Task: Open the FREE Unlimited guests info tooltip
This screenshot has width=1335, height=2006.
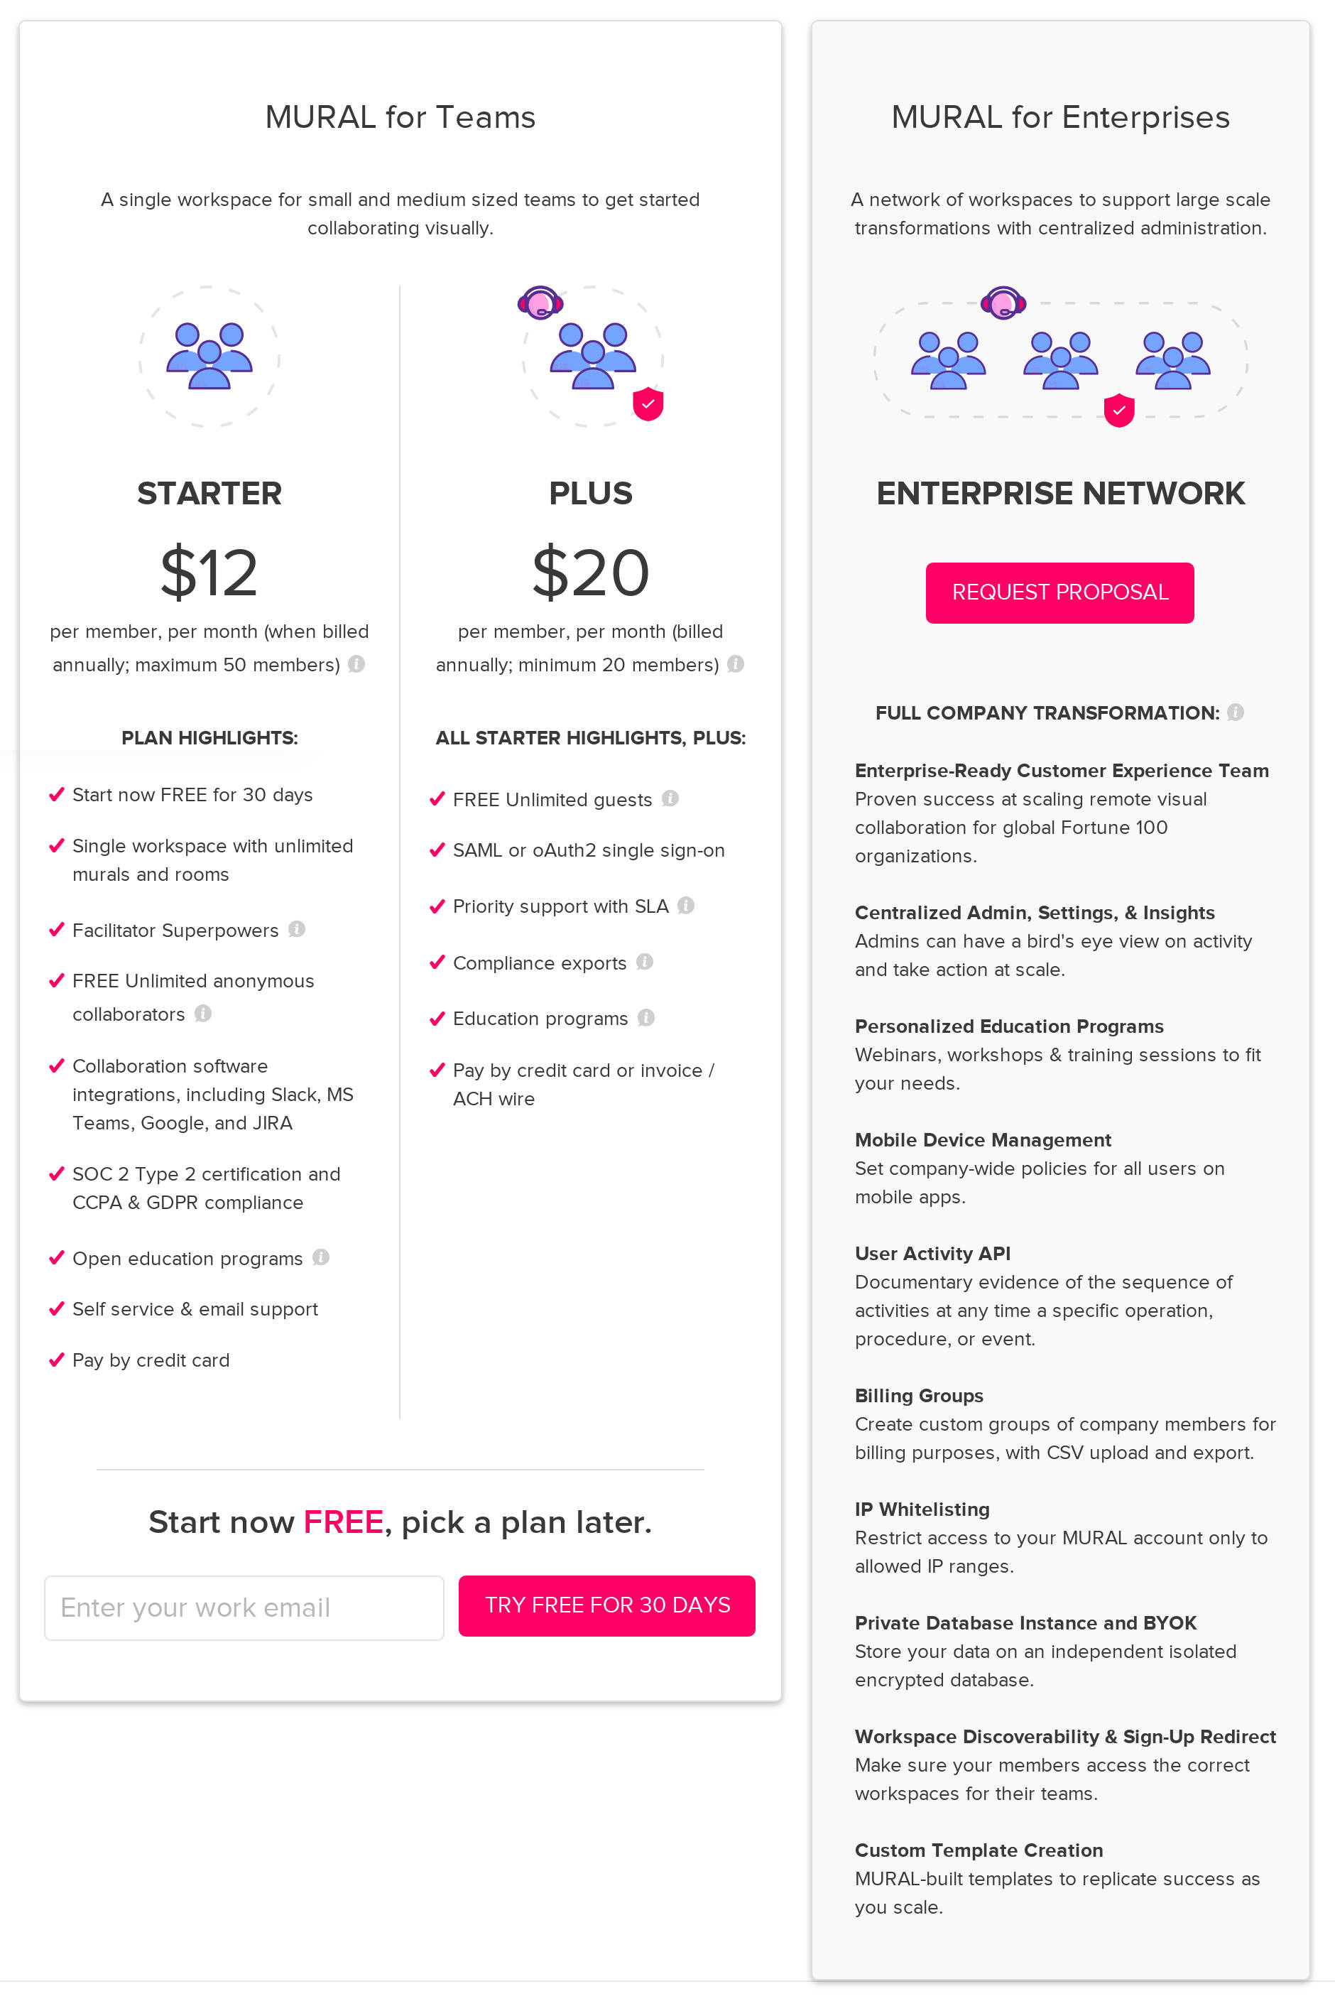Action: tap(671, 800)
